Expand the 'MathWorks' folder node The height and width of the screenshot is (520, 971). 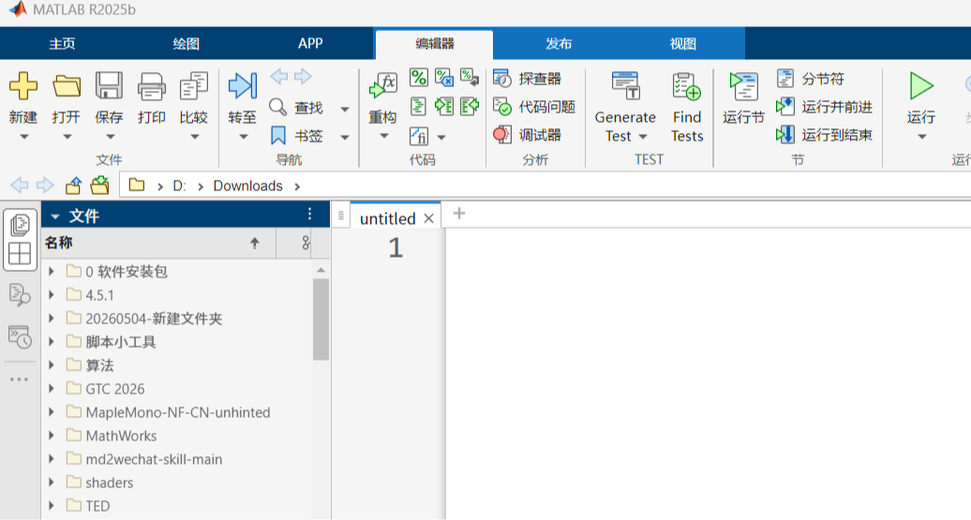point(52,436)
